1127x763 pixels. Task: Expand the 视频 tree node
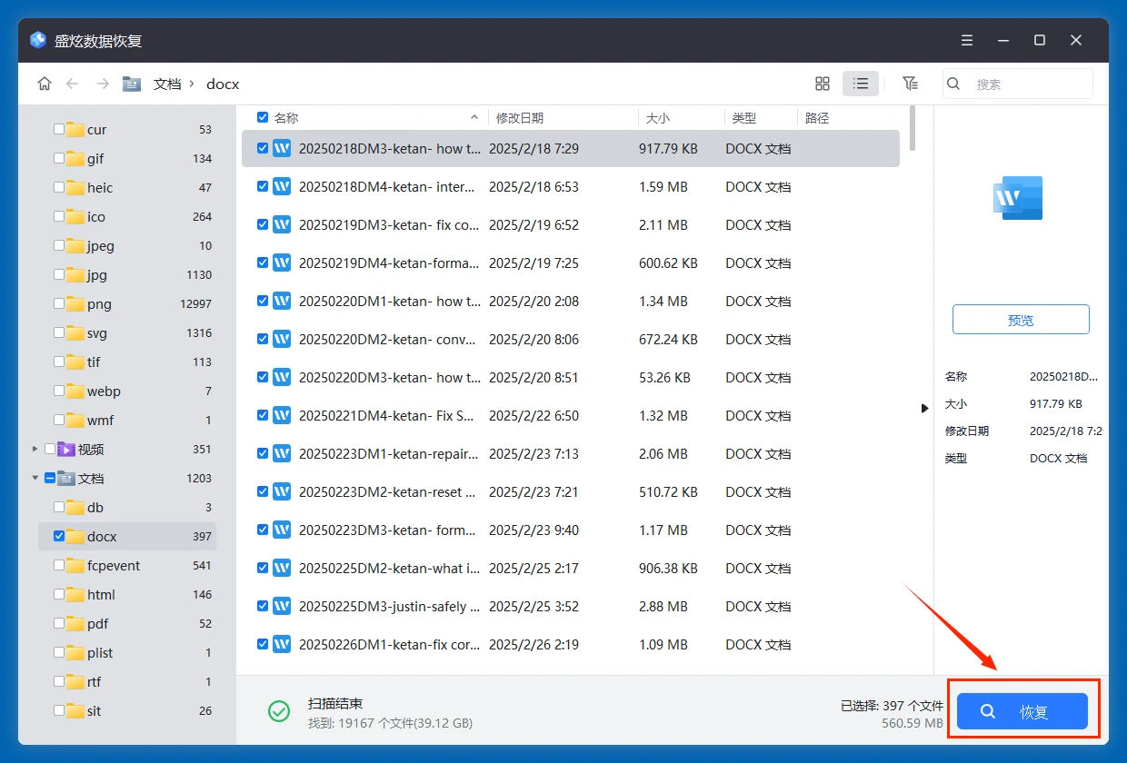click(x=35, y=449)
